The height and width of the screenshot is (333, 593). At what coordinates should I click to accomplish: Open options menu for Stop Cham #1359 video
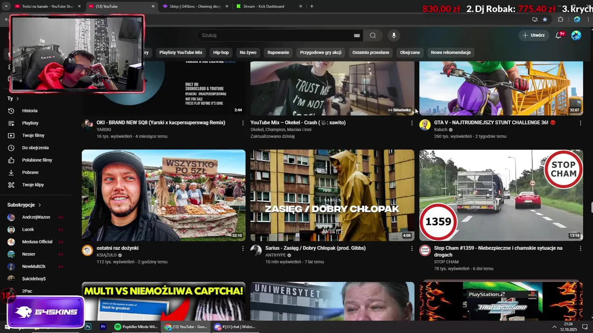click(580, 248)
